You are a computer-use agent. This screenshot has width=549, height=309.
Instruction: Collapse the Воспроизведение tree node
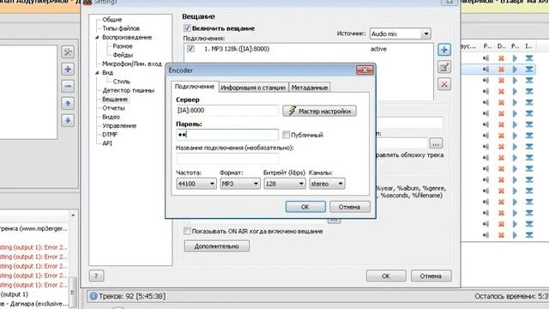click(x=97, y=37)
